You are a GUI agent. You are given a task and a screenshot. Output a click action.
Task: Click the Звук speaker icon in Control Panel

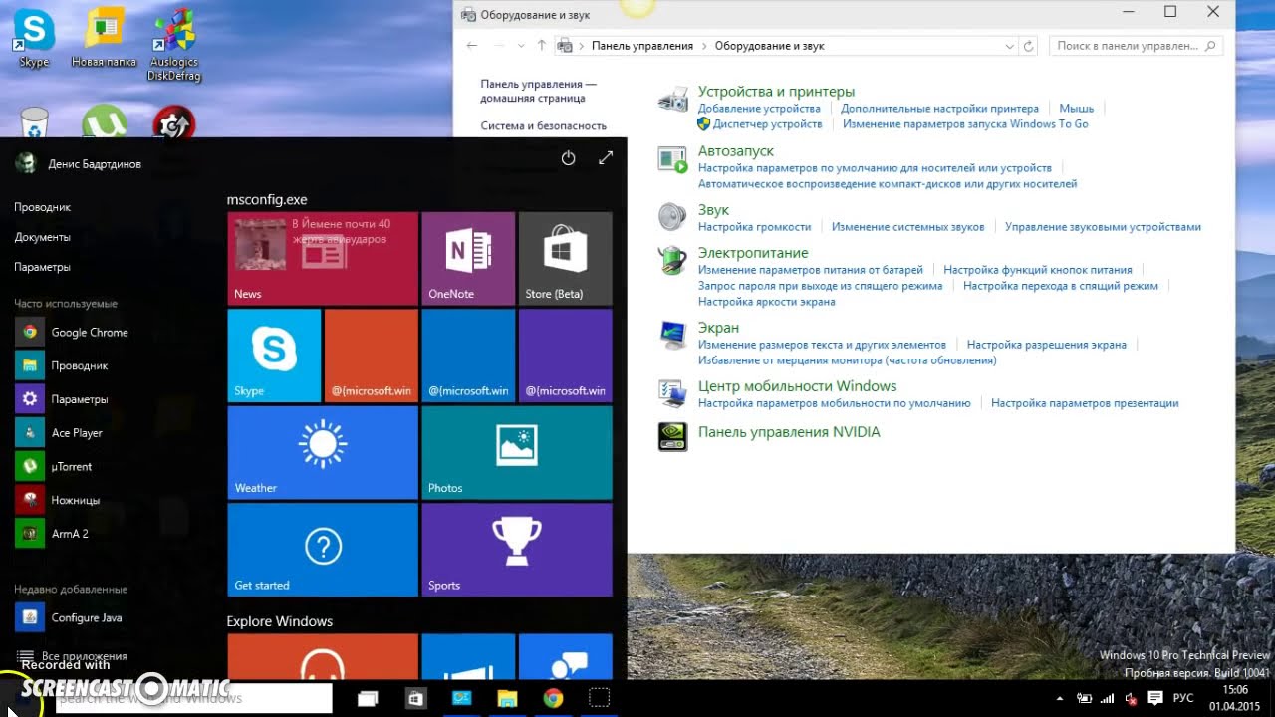pos(673,216)
